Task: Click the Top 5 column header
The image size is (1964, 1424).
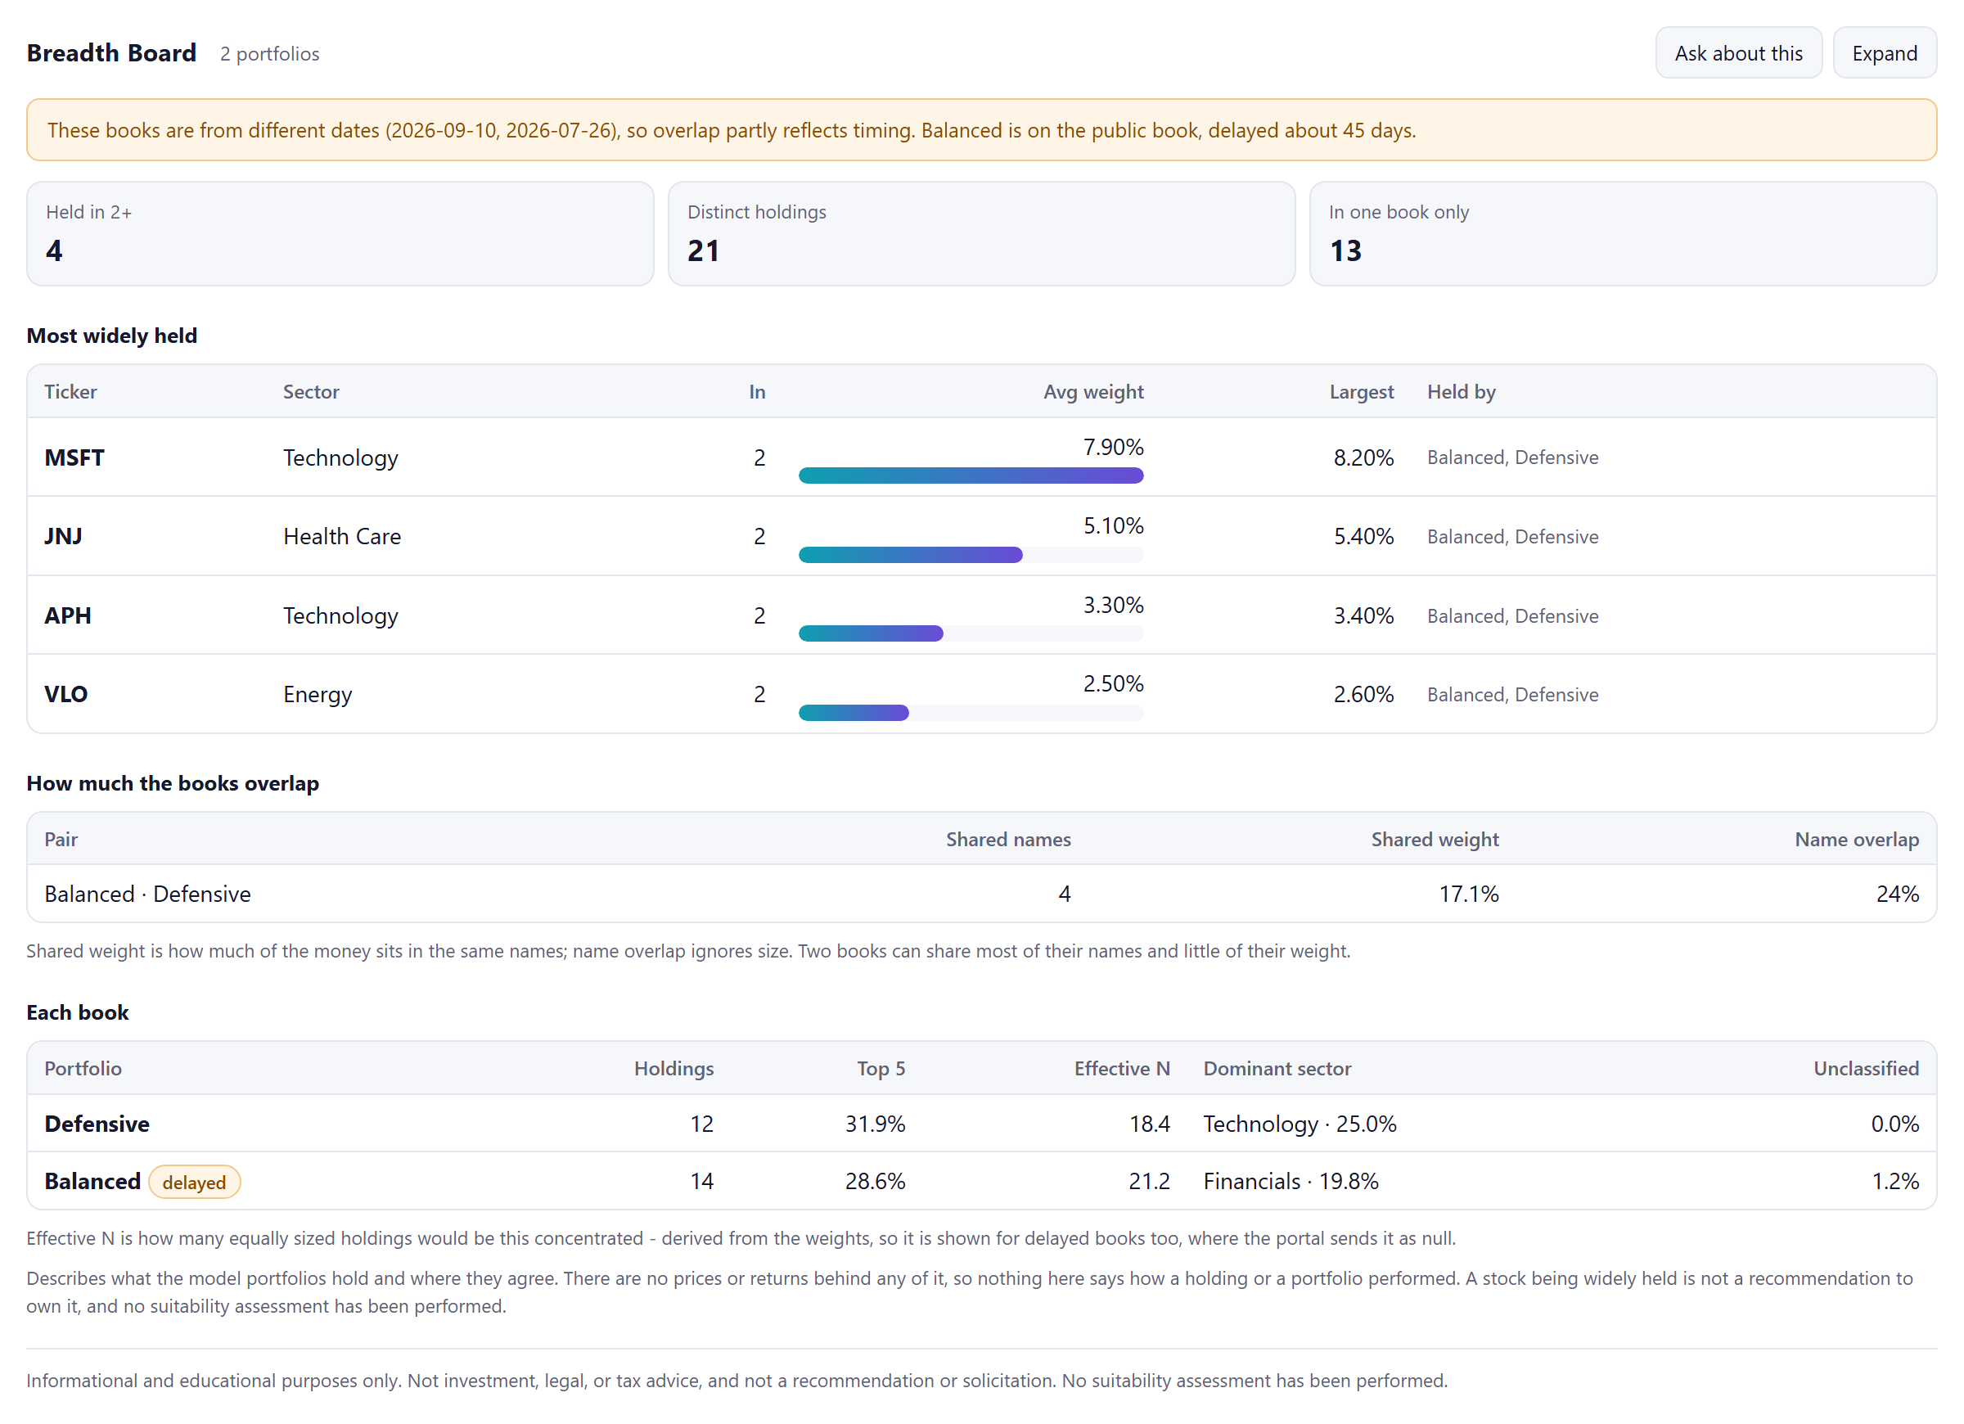Action: tap(881, 1068)
